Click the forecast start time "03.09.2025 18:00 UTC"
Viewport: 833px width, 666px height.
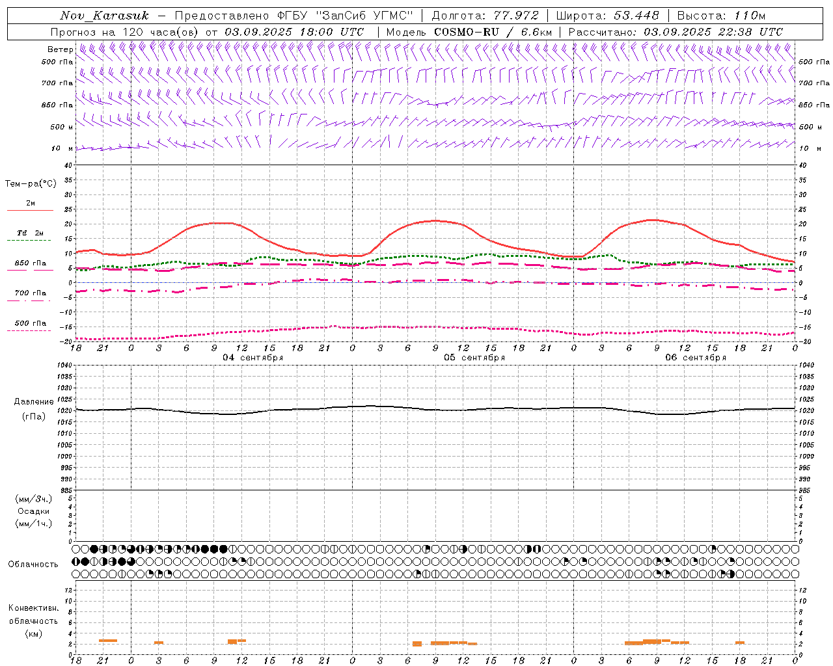[x=294, y=32]
